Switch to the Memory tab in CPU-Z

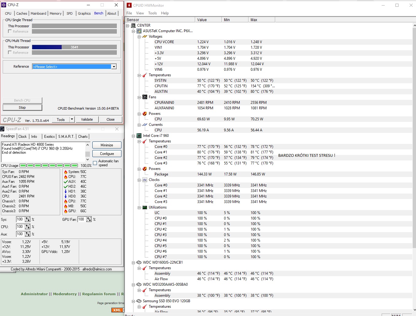click(56, 13)
